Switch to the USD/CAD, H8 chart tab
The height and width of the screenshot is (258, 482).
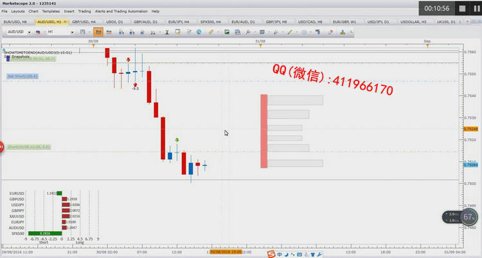(310, 22)
